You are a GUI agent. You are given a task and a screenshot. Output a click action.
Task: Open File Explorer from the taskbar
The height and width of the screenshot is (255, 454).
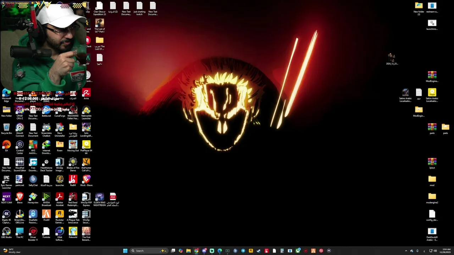(188, 251)
